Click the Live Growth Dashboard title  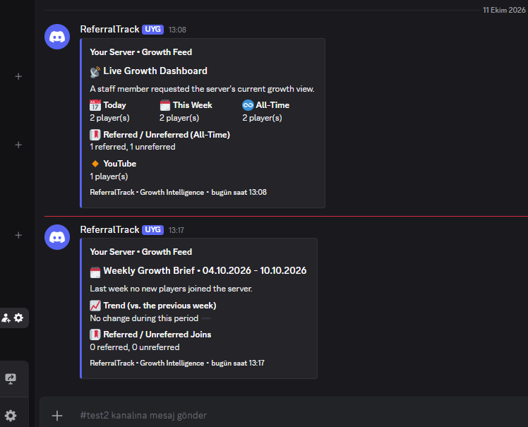click(x=155, y=71)
